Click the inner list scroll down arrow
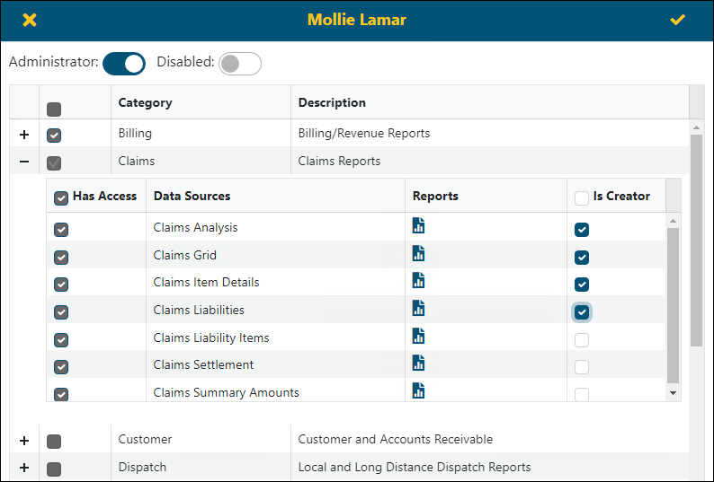Viewport: 714px width, 482px height. pos(673,393)
